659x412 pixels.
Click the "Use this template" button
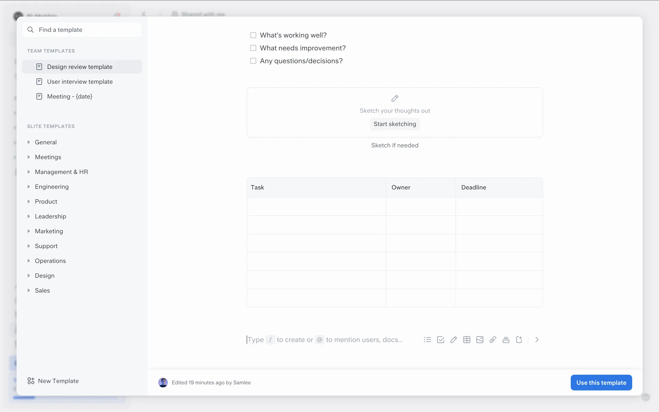pyautogui.click(x=601, y=382)
